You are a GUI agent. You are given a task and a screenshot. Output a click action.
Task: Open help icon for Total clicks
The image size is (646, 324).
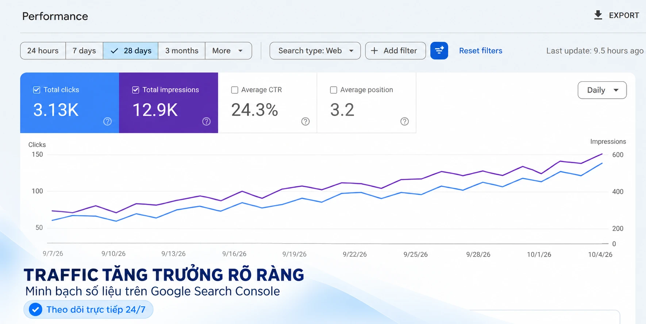point(107,121)
